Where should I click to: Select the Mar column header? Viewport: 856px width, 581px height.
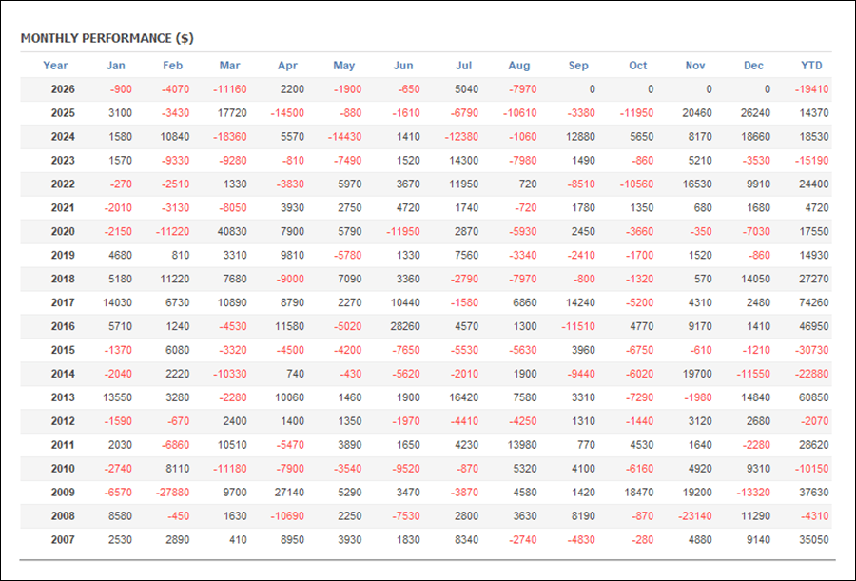click(x=230, y=66)
